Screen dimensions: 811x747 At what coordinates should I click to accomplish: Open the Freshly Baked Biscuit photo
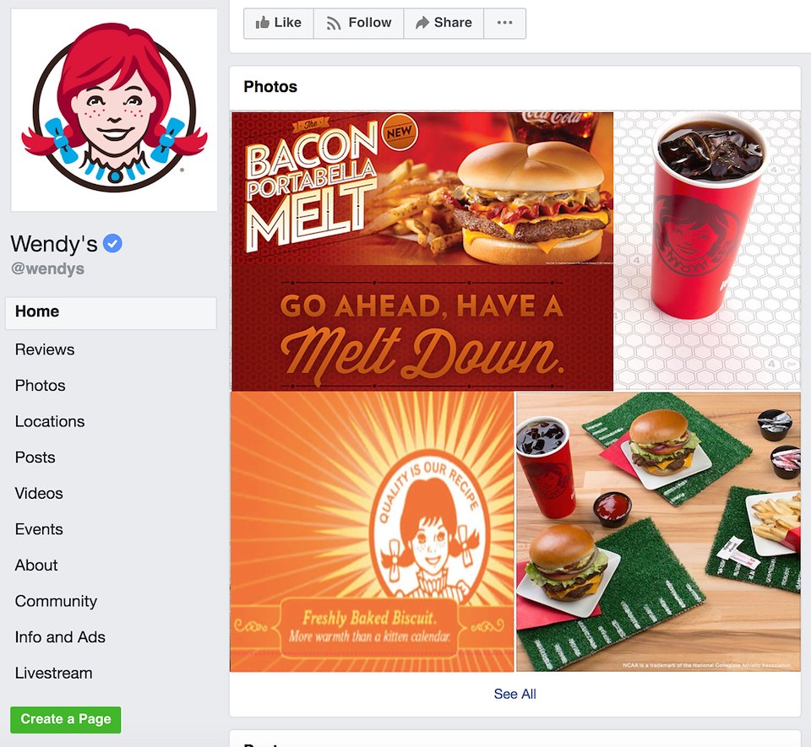[x=373, y=532]
